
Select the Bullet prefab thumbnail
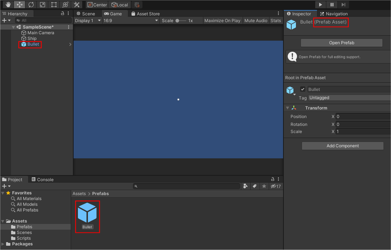coord(87,216)
